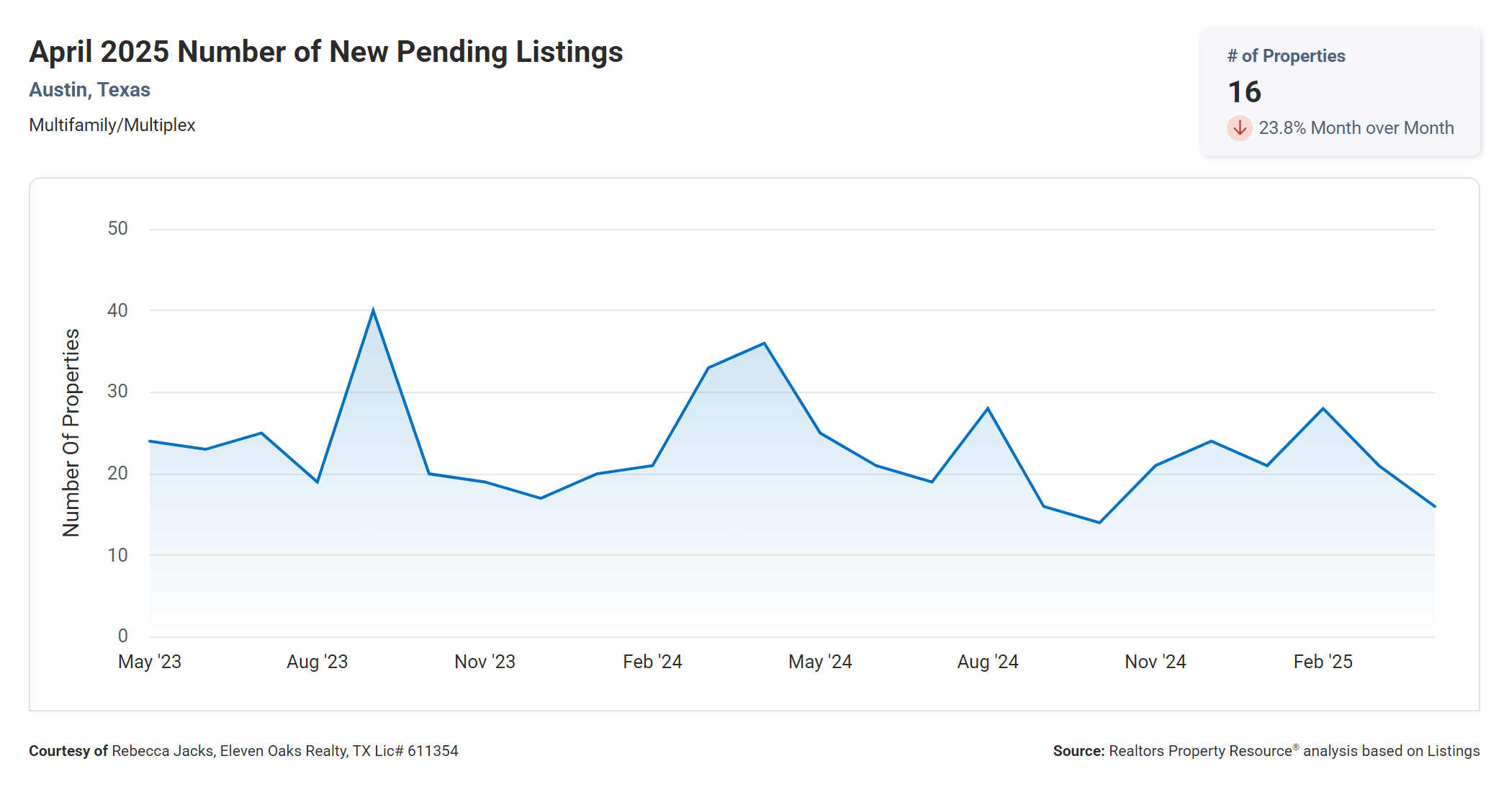Click the April 2025 chart title

coord(325,52)
